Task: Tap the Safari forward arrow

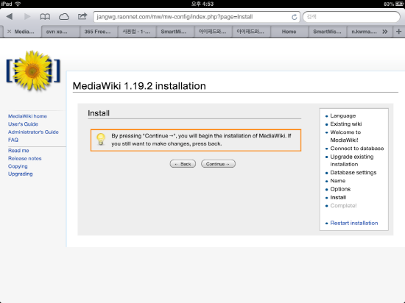Action: tap(27, 17)
